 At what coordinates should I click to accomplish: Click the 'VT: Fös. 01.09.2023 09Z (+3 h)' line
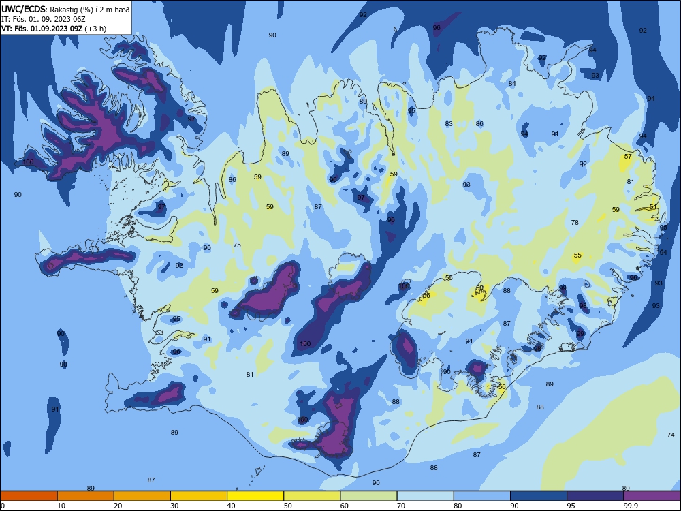coord(53,29)
